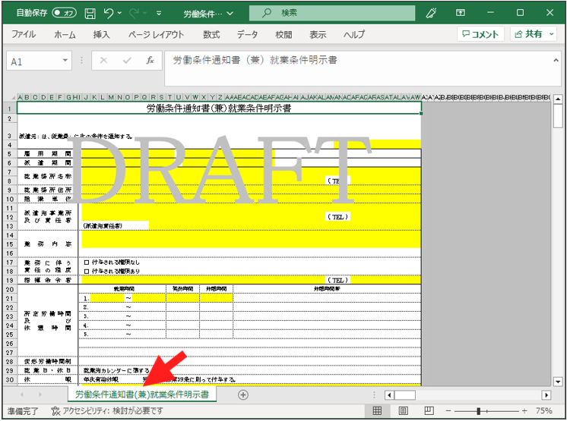Open the 表示 tab

318,34
